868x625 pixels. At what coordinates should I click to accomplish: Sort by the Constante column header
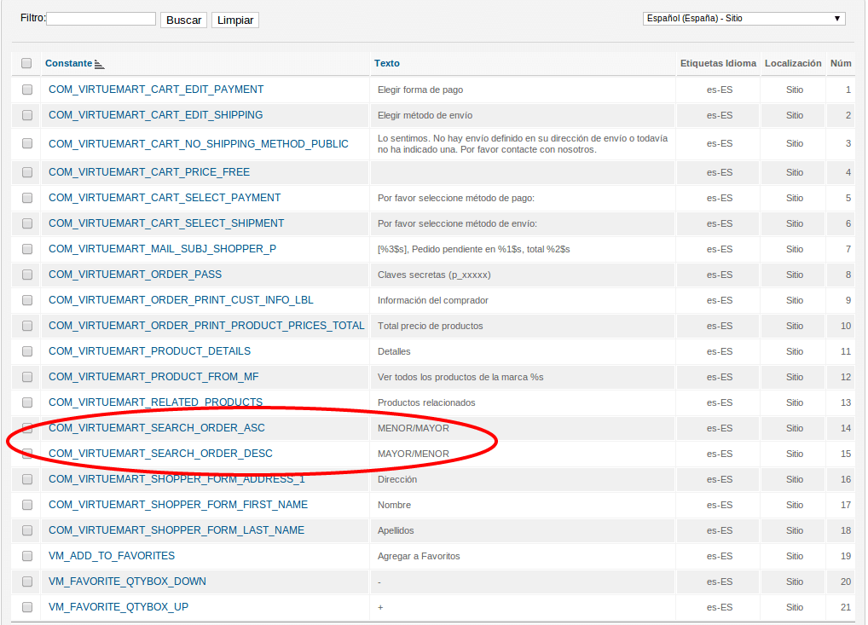pos(69,63)
